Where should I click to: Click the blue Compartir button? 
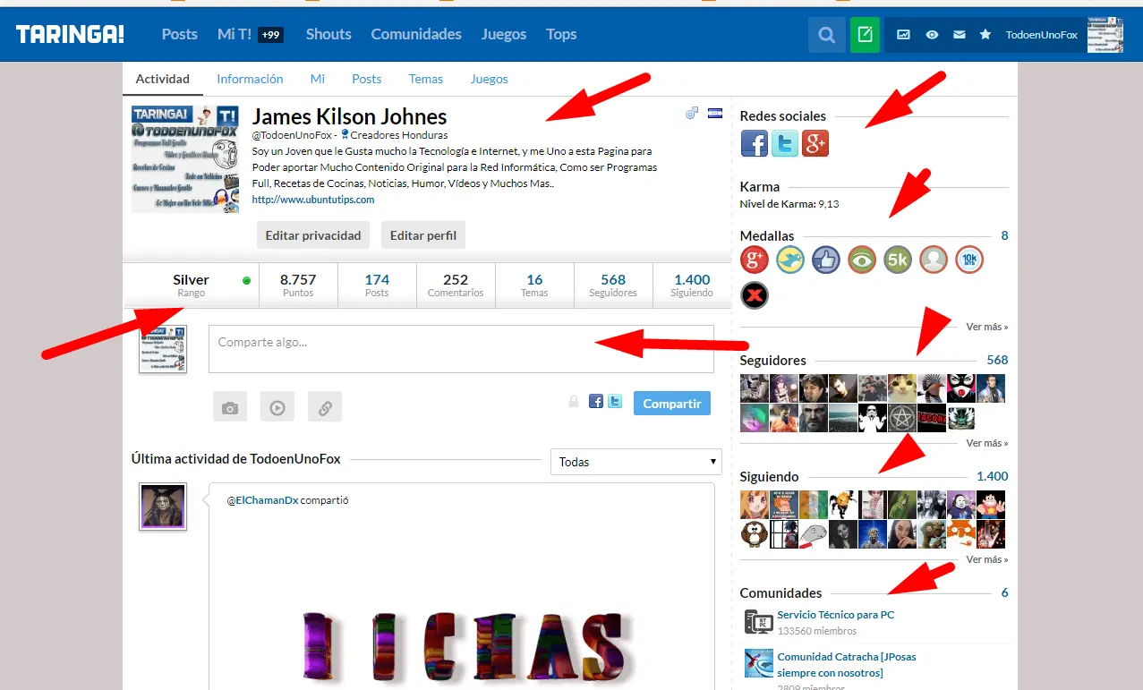(672, 403)
